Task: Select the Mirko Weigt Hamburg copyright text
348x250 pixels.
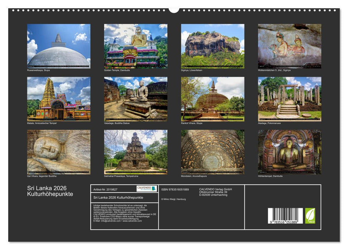Action: pyautogui.click(x=173, y=199)
